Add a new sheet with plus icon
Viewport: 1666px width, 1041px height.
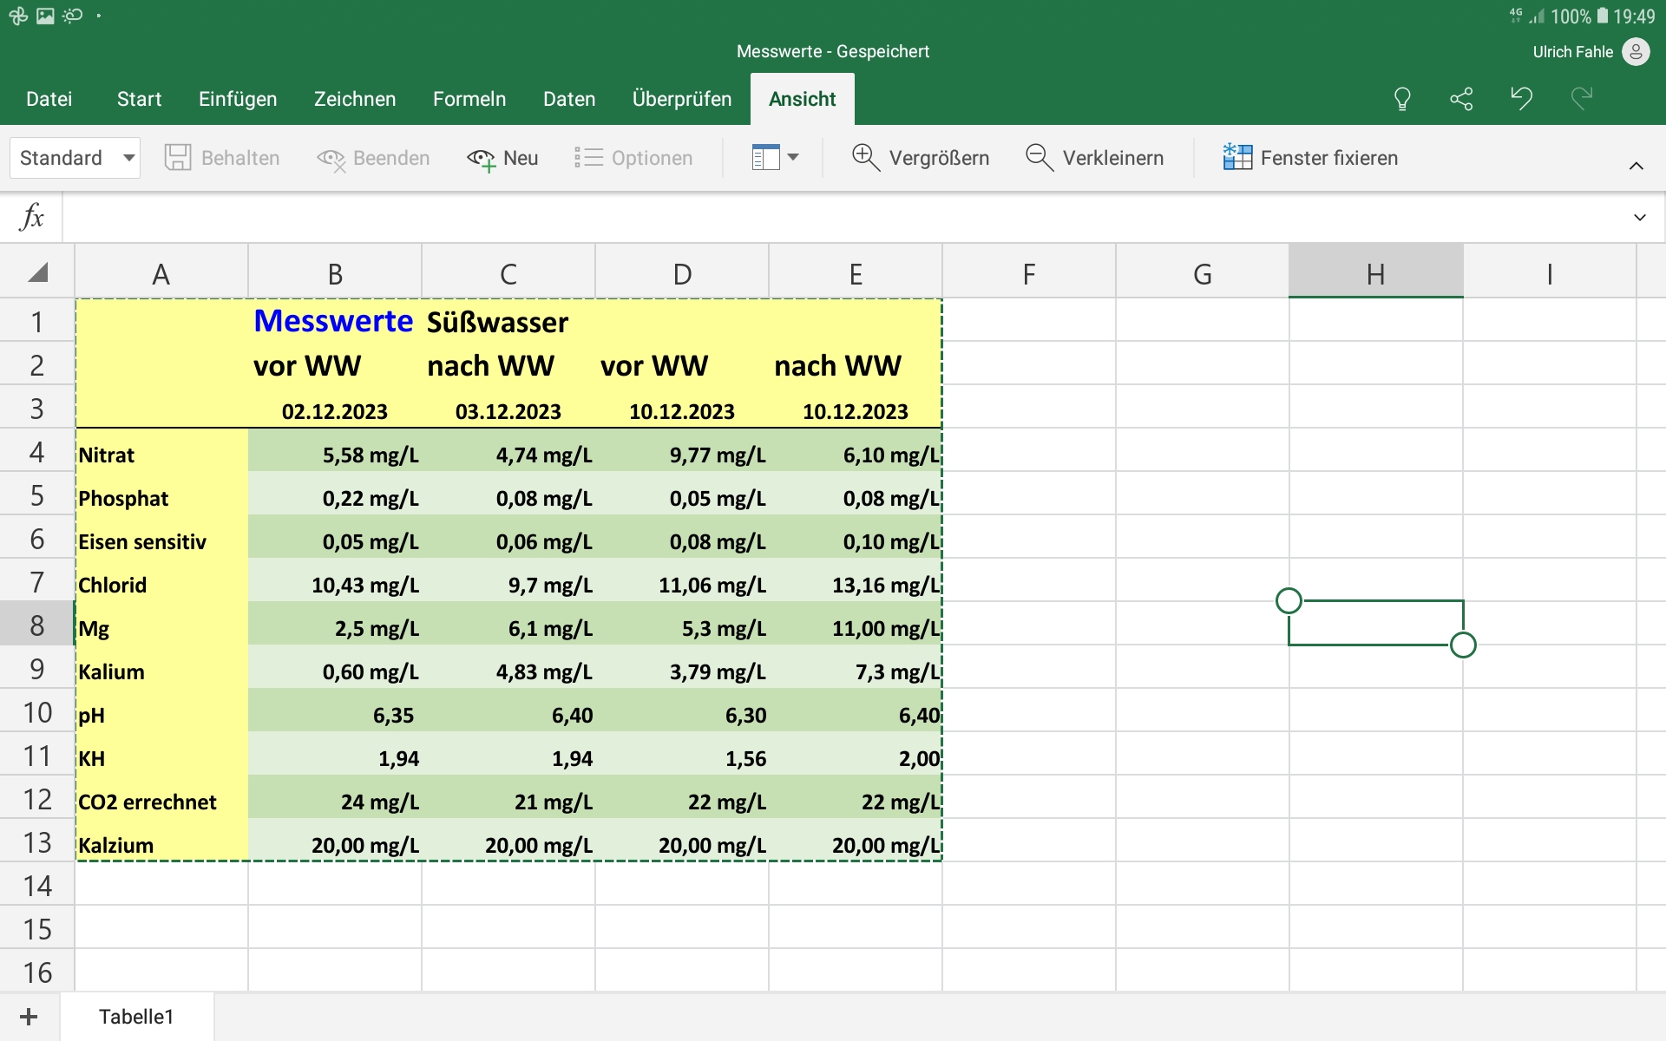29,1017
